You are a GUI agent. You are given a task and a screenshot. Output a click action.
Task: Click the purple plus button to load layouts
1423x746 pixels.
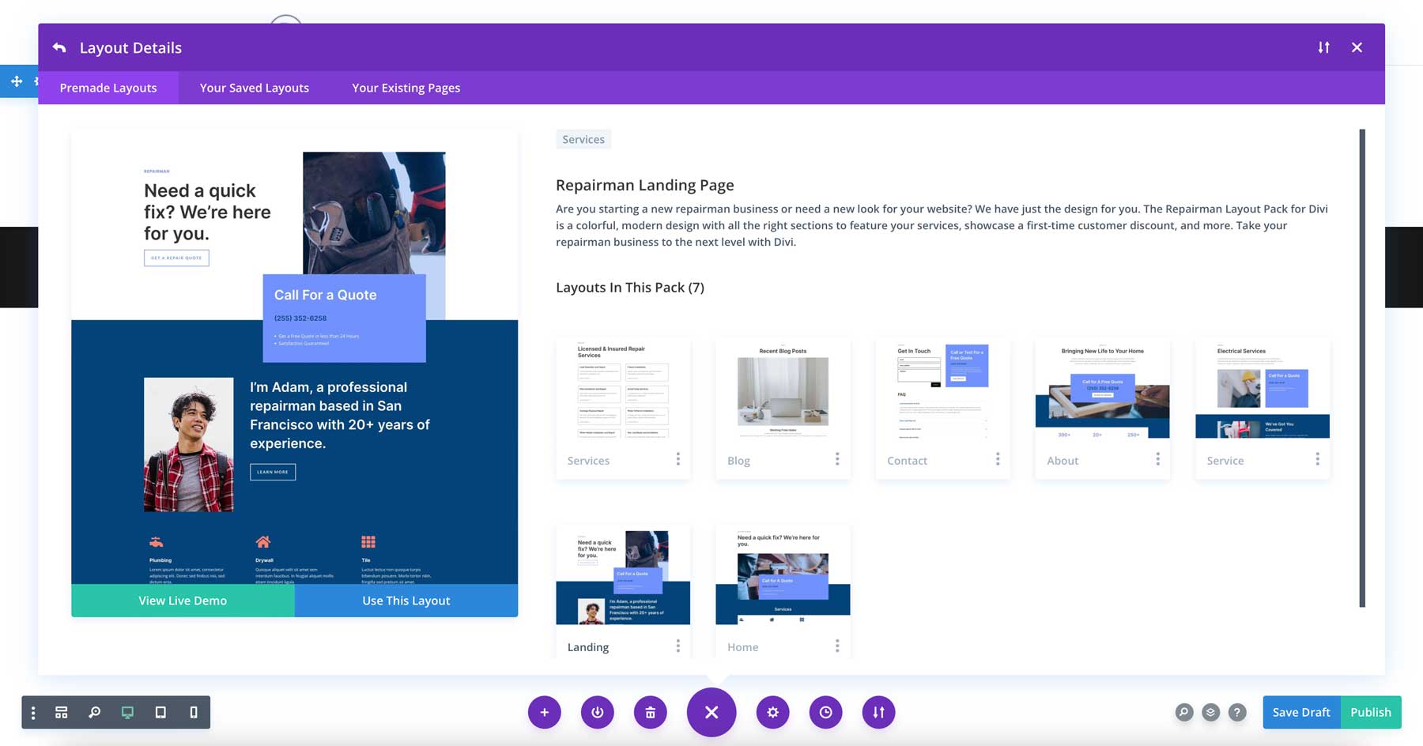coord(544,712)
